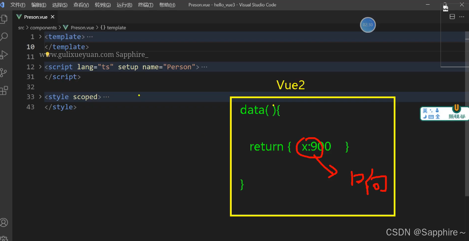This screenshot has height=241, width=469.
Task: Click the src breadcrumb
Action: (x=21, y=28)
